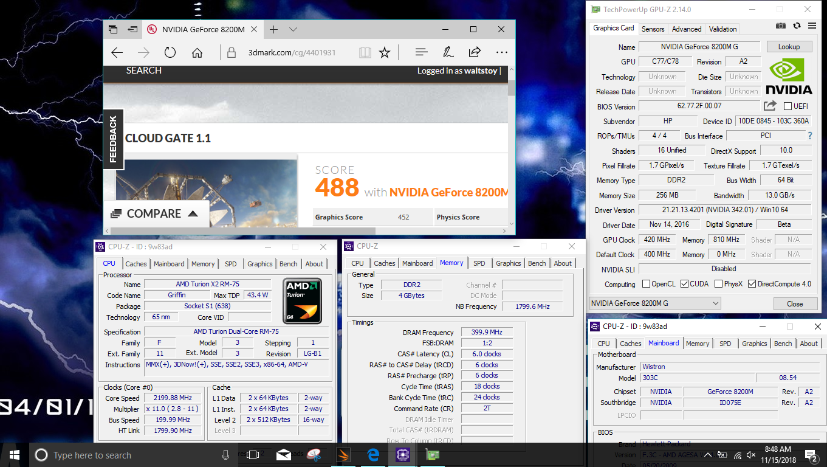Switch to the Sensors tab in GPU-Z
Screen dimensions: 827x467
pos(653,29)
